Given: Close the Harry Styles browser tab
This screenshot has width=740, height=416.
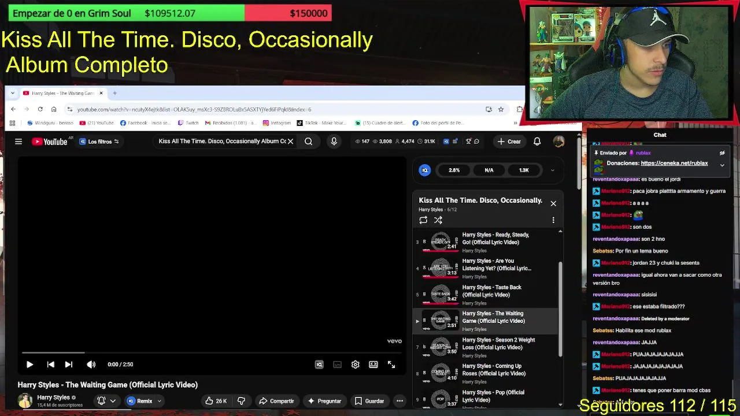Looking at the screenshot, I should click(x=101, y=93).
